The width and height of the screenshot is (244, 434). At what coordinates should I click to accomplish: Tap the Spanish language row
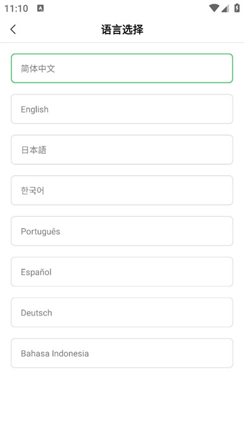122,272
